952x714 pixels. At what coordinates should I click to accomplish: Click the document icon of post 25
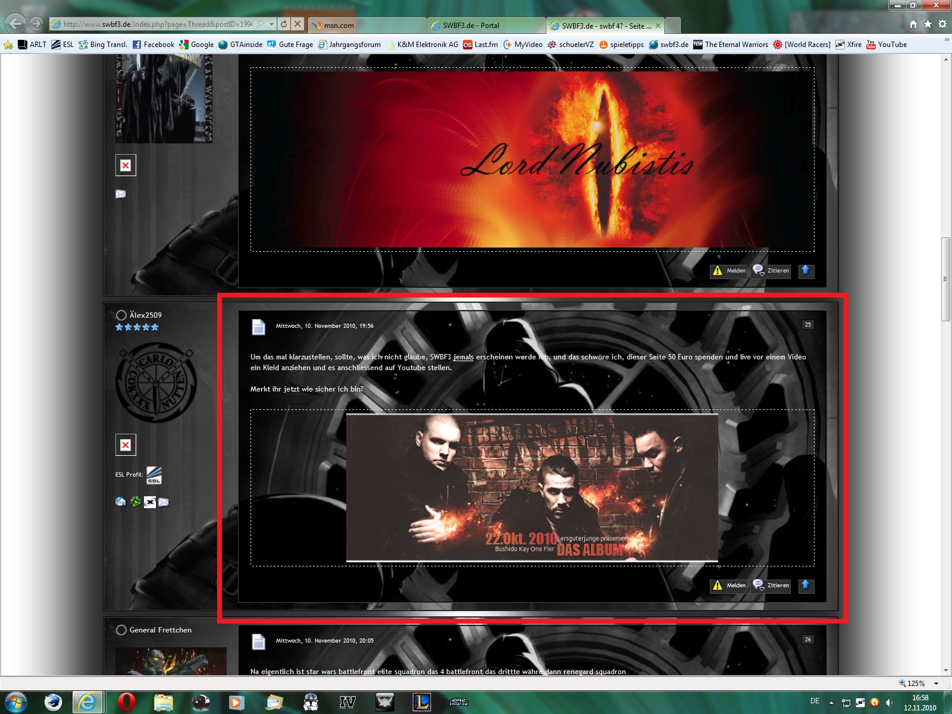[258, 327]
